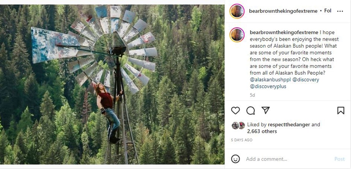Image resolution: width=351 pixels, height=169 pixels.
Task: Open emoji picker smiley icon
Action: click(x=235, y=159)
